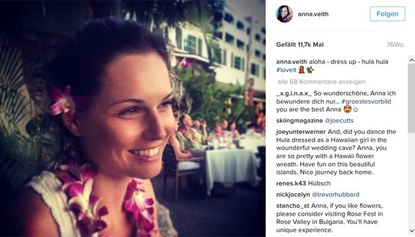
Task: Click the scrollbar down arrow
Action: (x=411, y=230)
